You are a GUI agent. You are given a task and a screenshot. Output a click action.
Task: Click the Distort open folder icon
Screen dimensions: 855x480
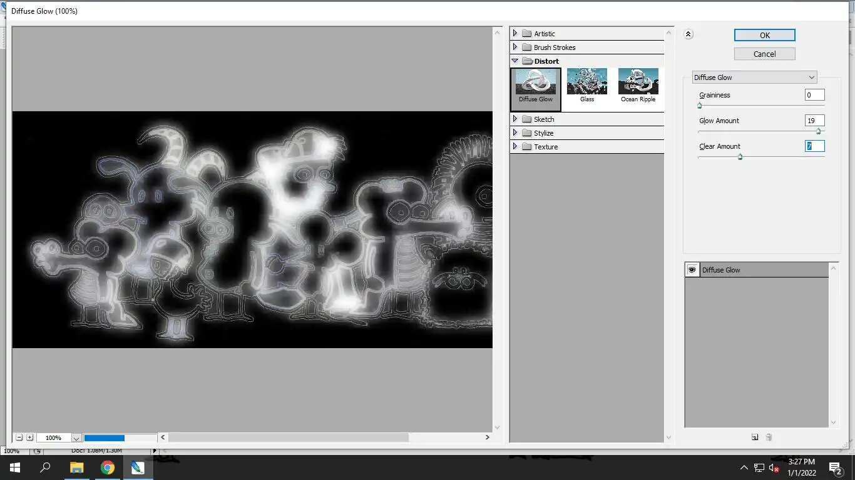coord(527,61)
